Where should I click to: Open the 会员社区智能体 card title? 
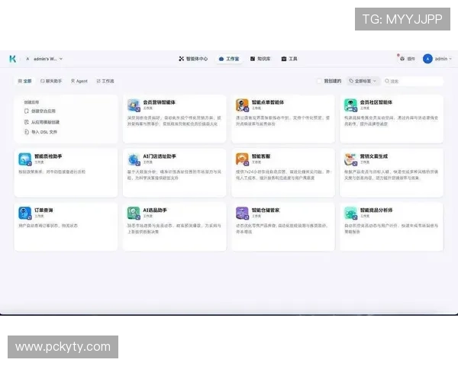pos(376,102)
